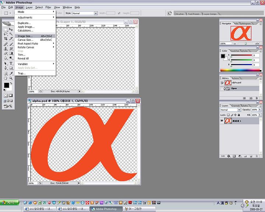Image resolution: width=265 pixels, height=212 pixels.
Task: Select the Dodge tool
Action: pos(11,58)
